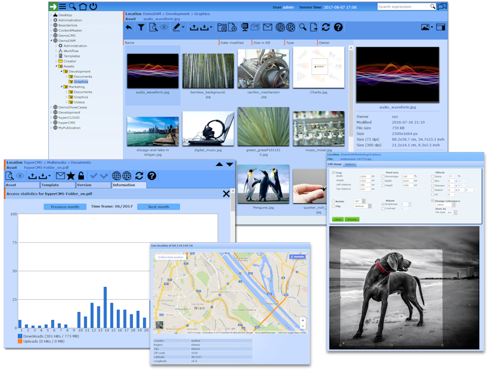489x379 pixels.
Task: Enable the Blur effect checkbox
Action: click(433, 181)
